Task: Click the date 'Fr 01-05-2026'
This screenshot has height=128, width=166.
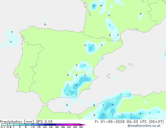Action: coord(110,122)
